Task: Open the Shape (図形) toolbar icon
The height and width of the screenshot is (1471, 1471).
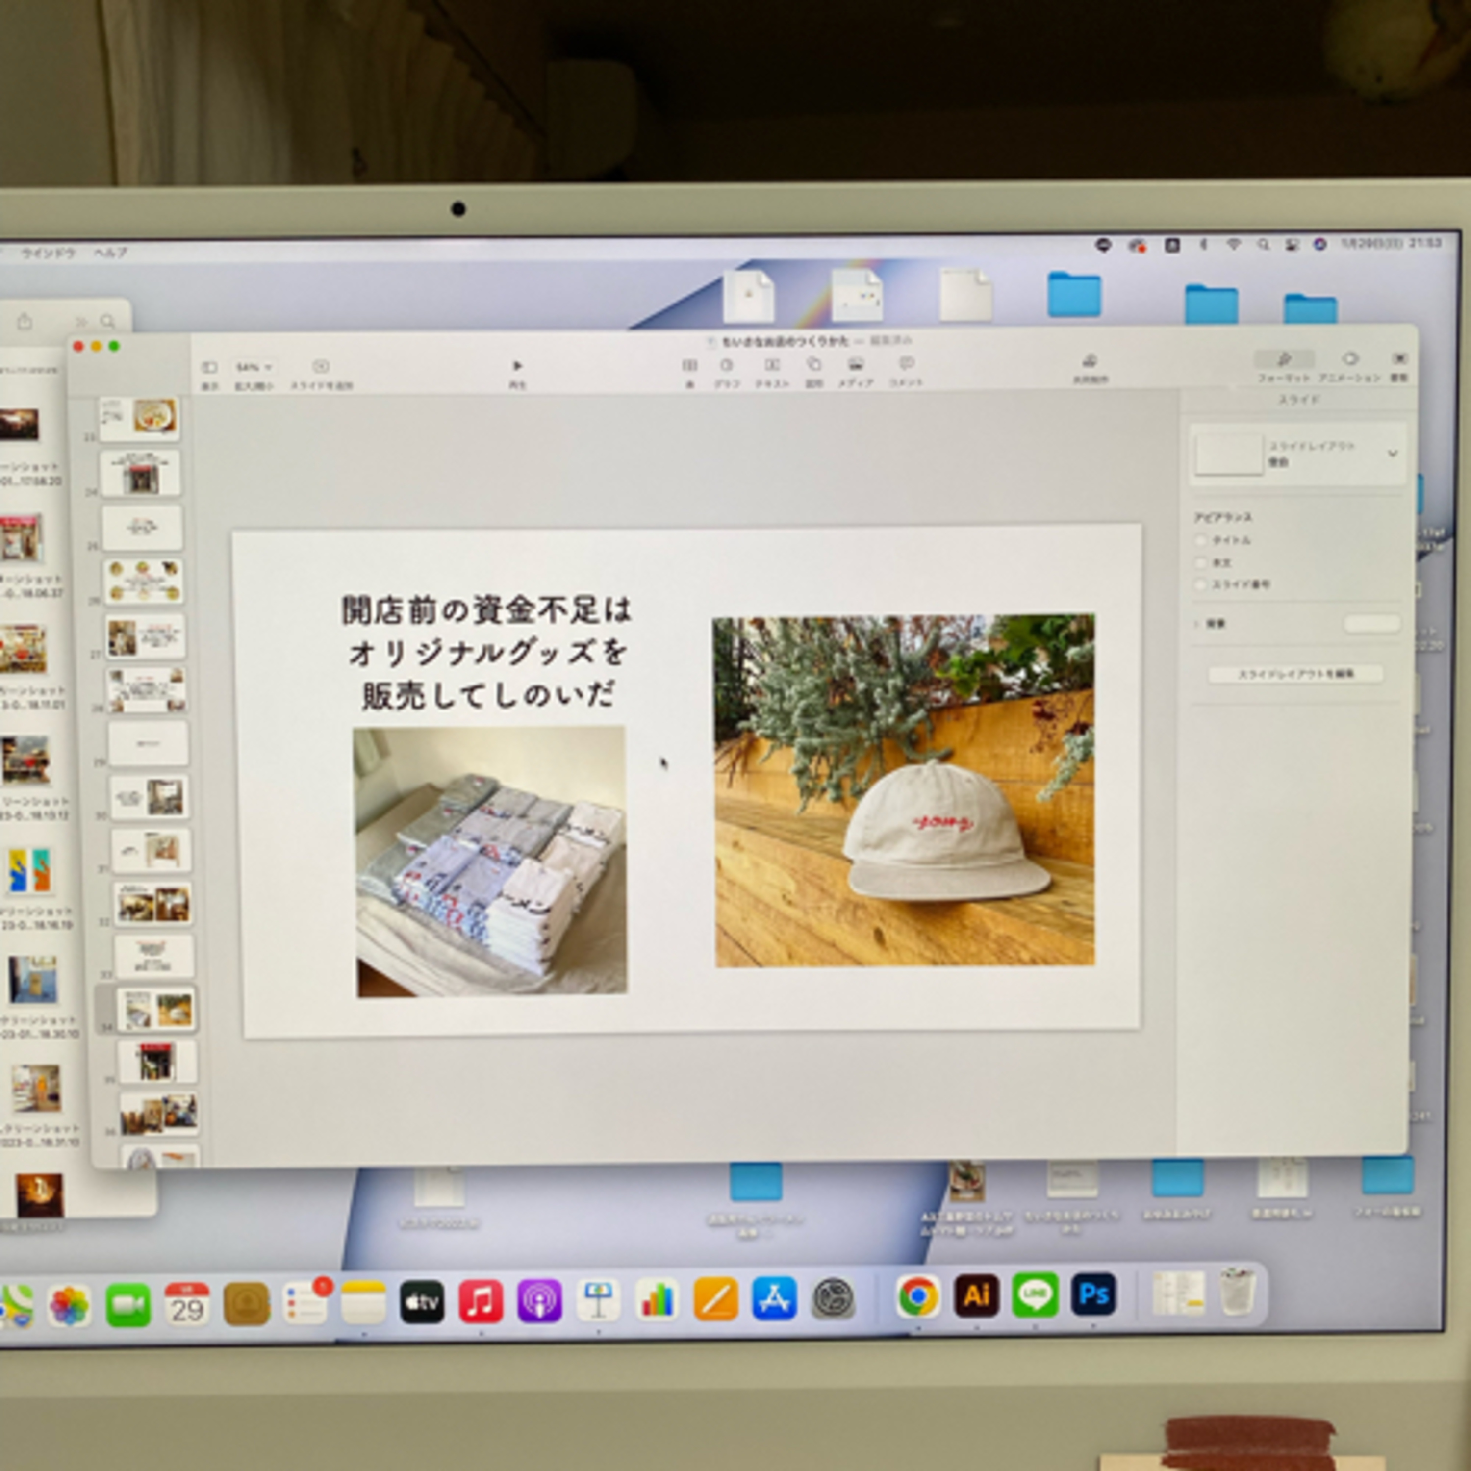Action: point(814,364)
